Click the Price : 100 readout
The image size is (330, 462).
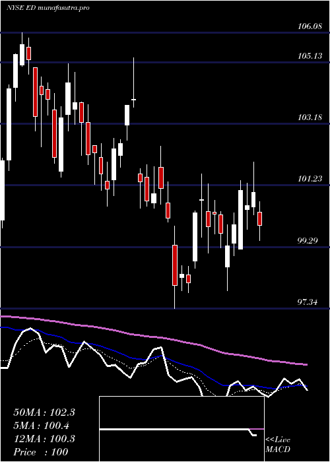(41, 452)
